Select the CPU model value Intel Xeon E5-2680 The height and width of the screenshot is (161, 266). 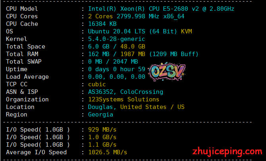pyautogui.click(x=161, y=9)
